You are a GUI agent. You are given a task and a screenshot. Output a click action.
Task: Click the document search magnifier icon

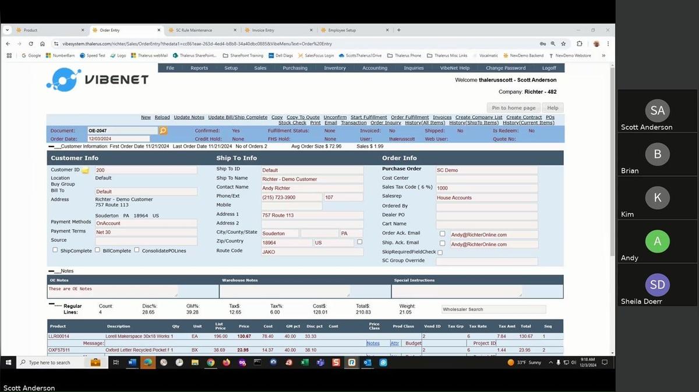click(x=163, y=131)
